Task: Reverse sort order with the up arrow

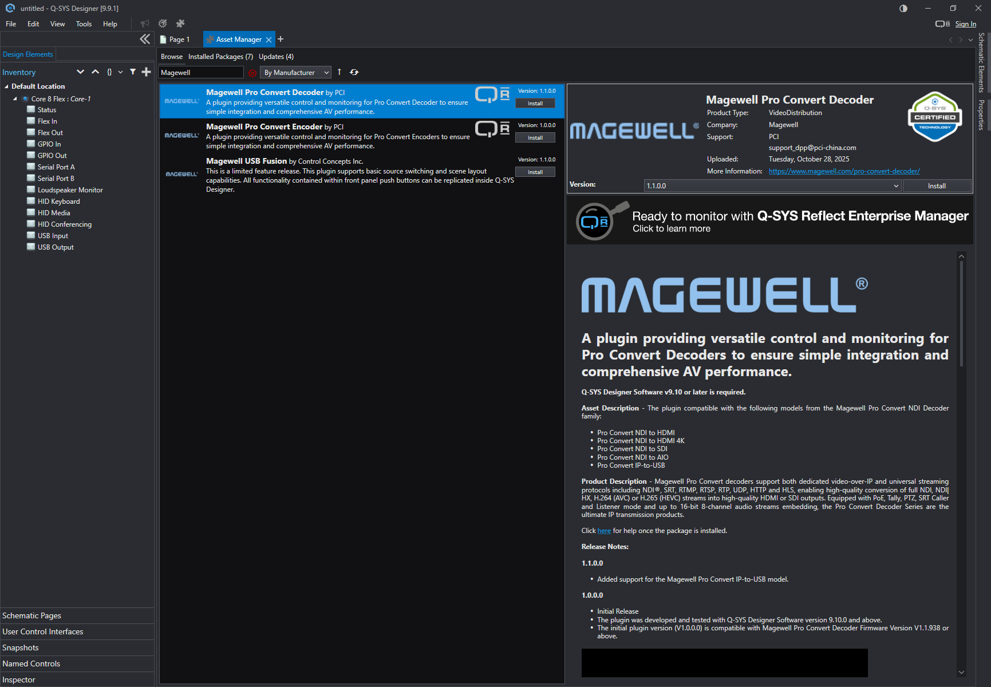Action: click(339, 72)
